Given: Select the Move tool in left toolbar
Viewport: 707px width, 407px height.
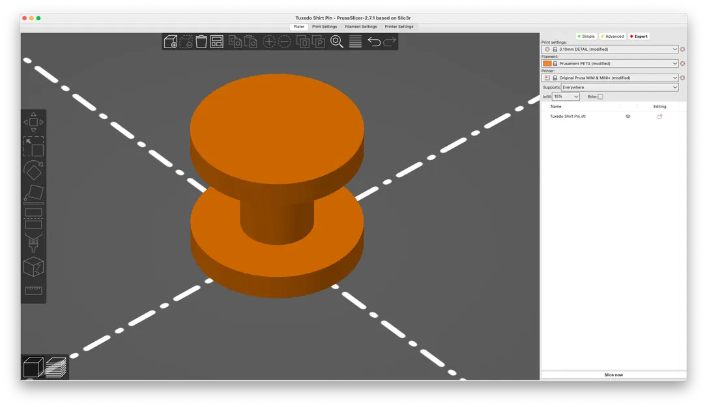Looking at the screenshot, I should click(33, 122).
